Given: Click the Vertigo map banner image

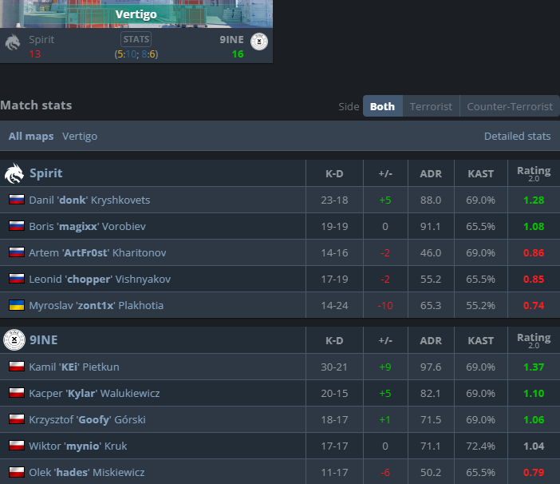Looking at the screenshot, I should tap(136, 14).
